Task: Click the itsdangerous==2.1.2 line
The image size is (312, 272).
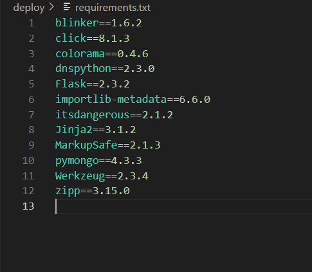Action: pyautogui.click(x=114, y=115)
